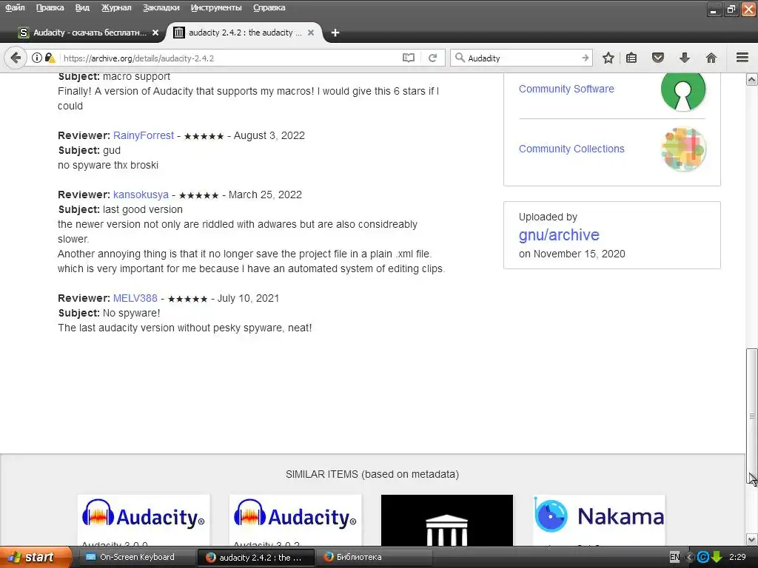Viewport: 758px width, 568px height.
Task: Open Community Collections link
Action: tap(571, 149)
